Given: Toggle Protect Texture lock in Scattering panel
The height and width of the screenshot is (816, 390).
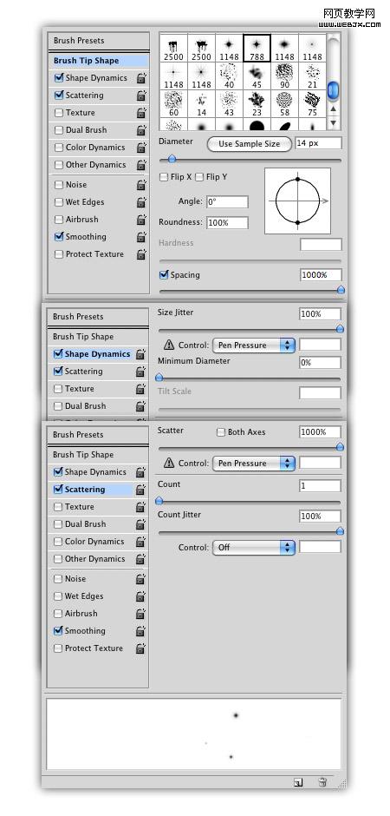Looking at the screenshot, I should [140, 648].
